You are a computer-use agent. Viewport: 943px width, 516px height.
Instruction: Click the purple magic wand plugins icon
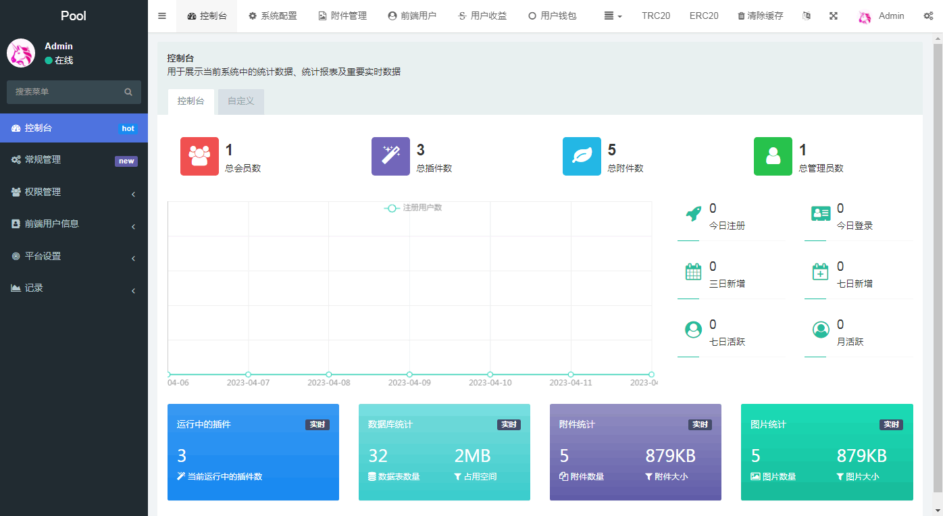(390, 156)
